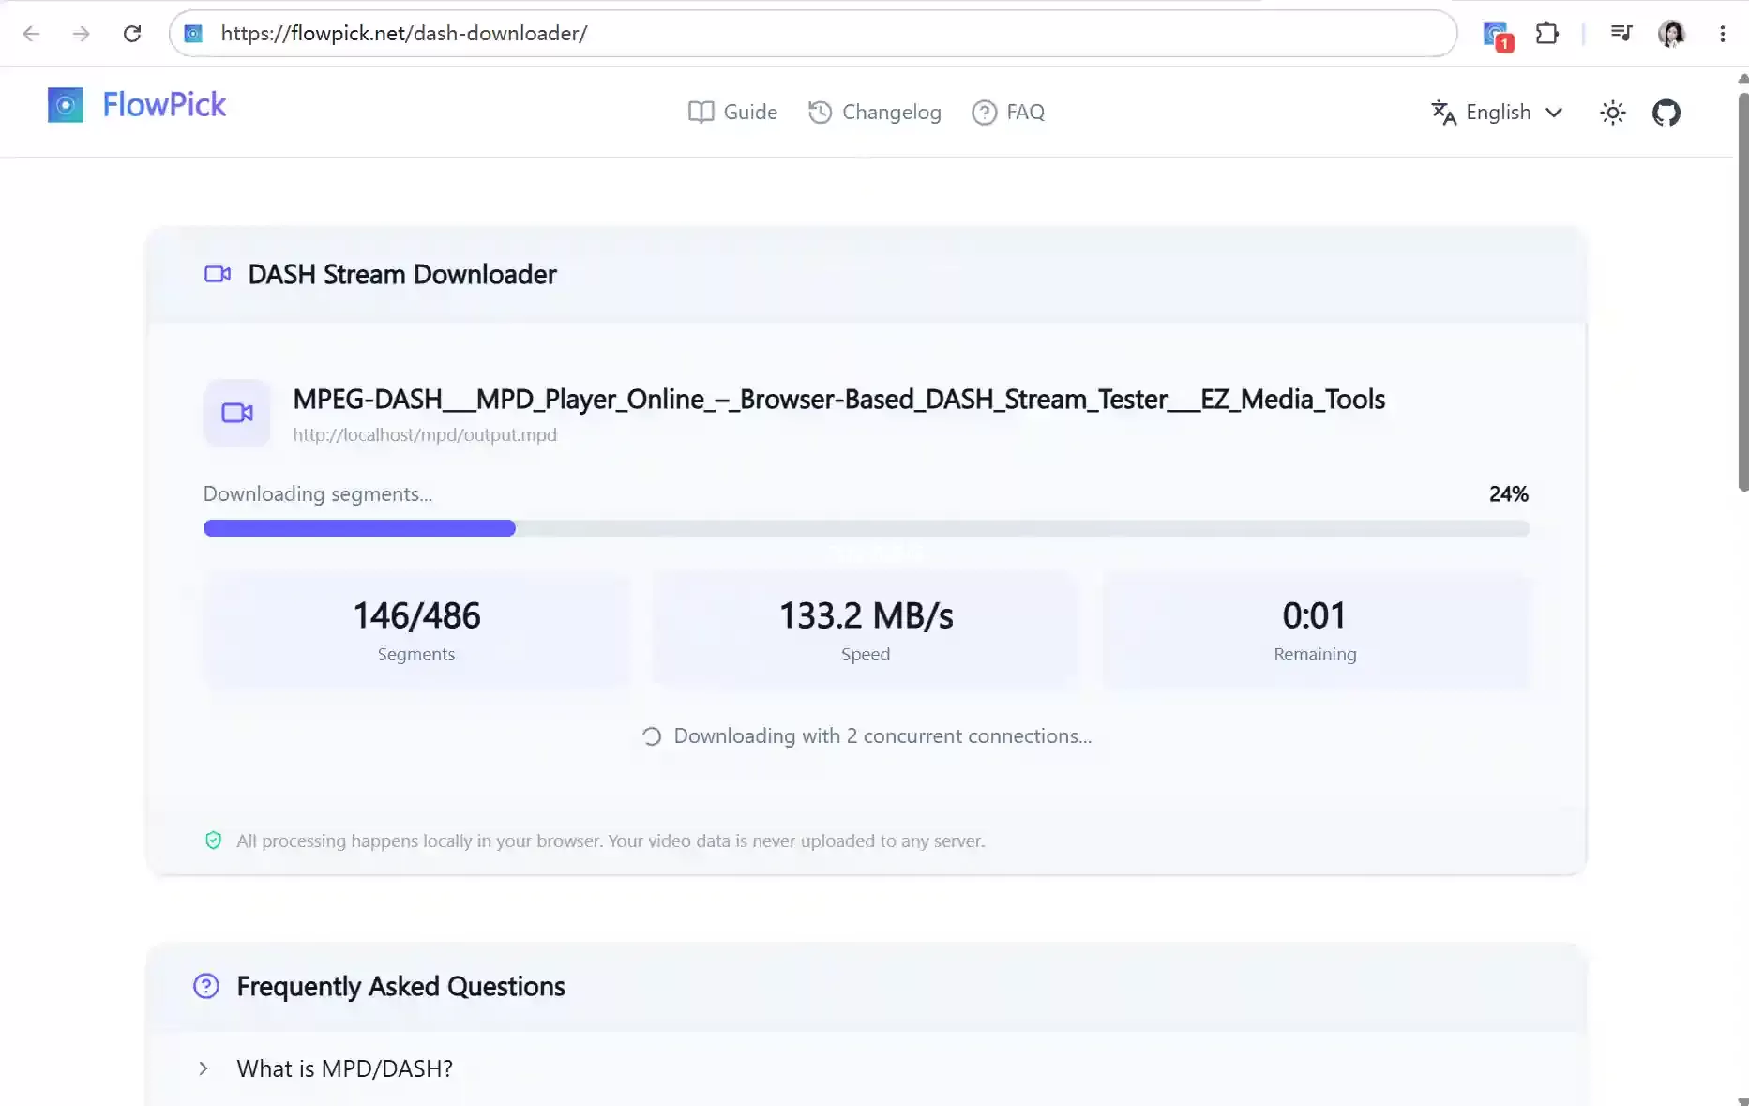Open the English language dropdown

1498,113
